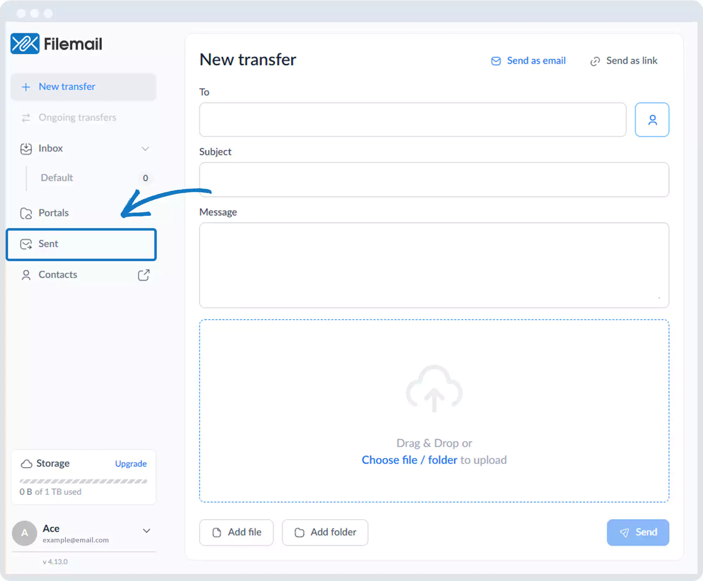Click the storage usage progress bar

pos(83,481)
